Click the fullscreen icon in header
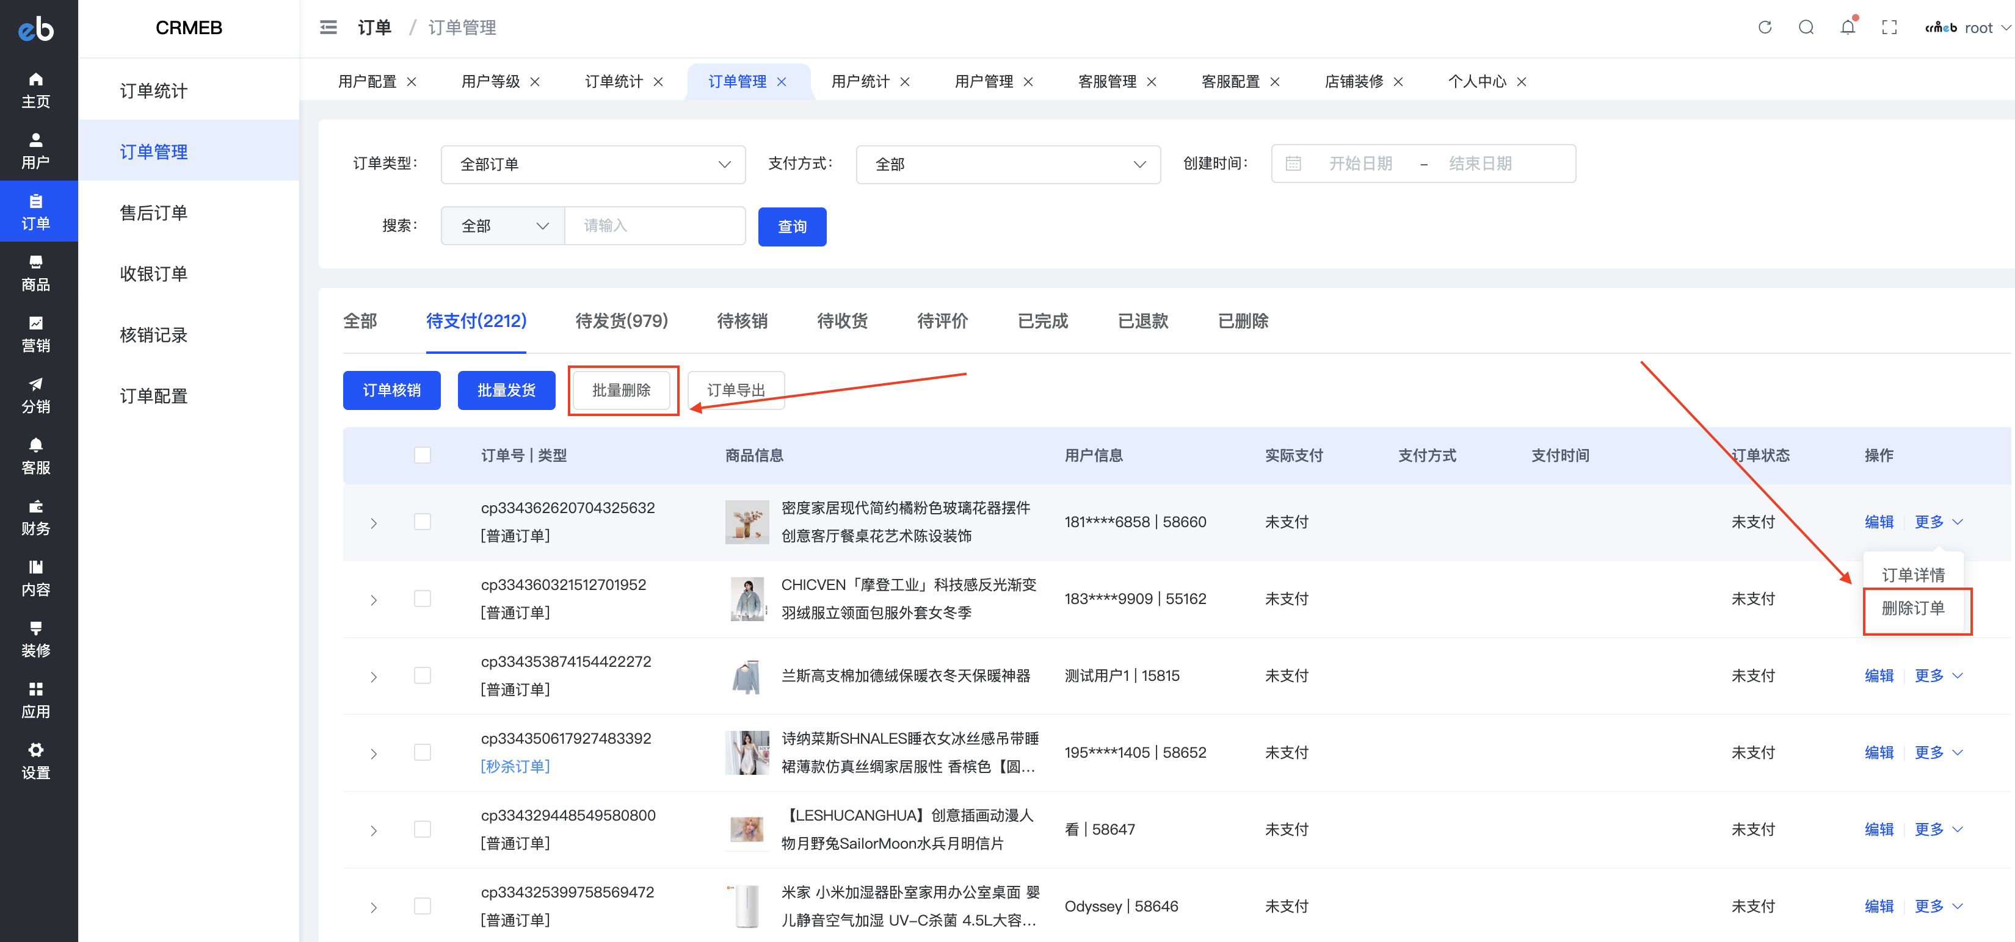 (1889, 27)
